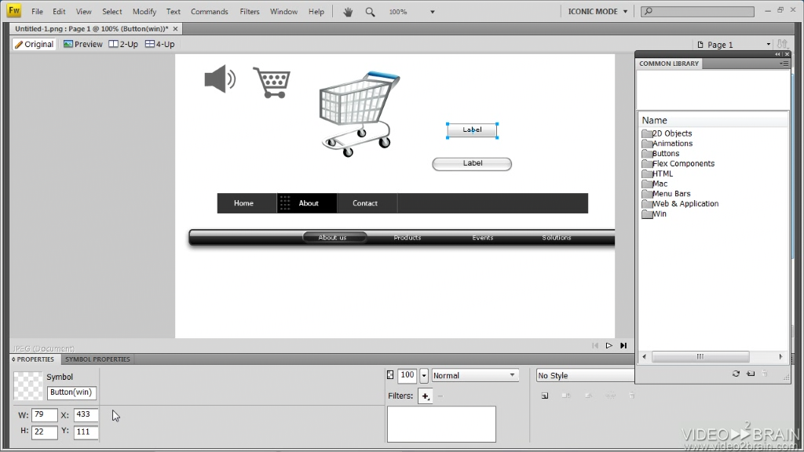Image resolution: width=804 pixels, height=452 pixels.
Task: Click the refresh icon in library panel
Action: (736, 374)
